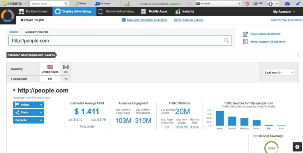
Task: Expand the Contacts button dropdown arrow
Action: 41,120
